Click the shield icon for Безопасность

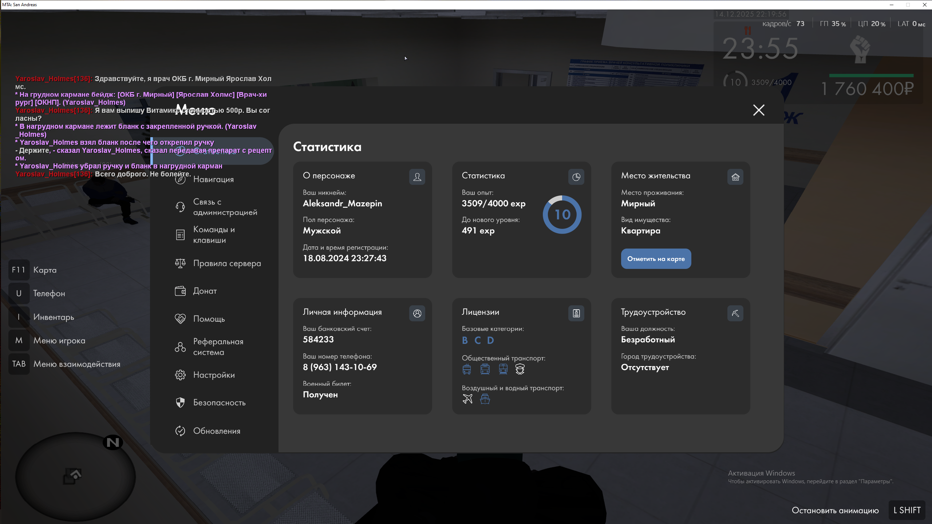(180, 402)
